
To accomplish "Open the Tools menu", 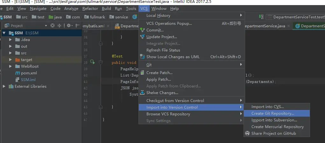I will tap(131, 9).
